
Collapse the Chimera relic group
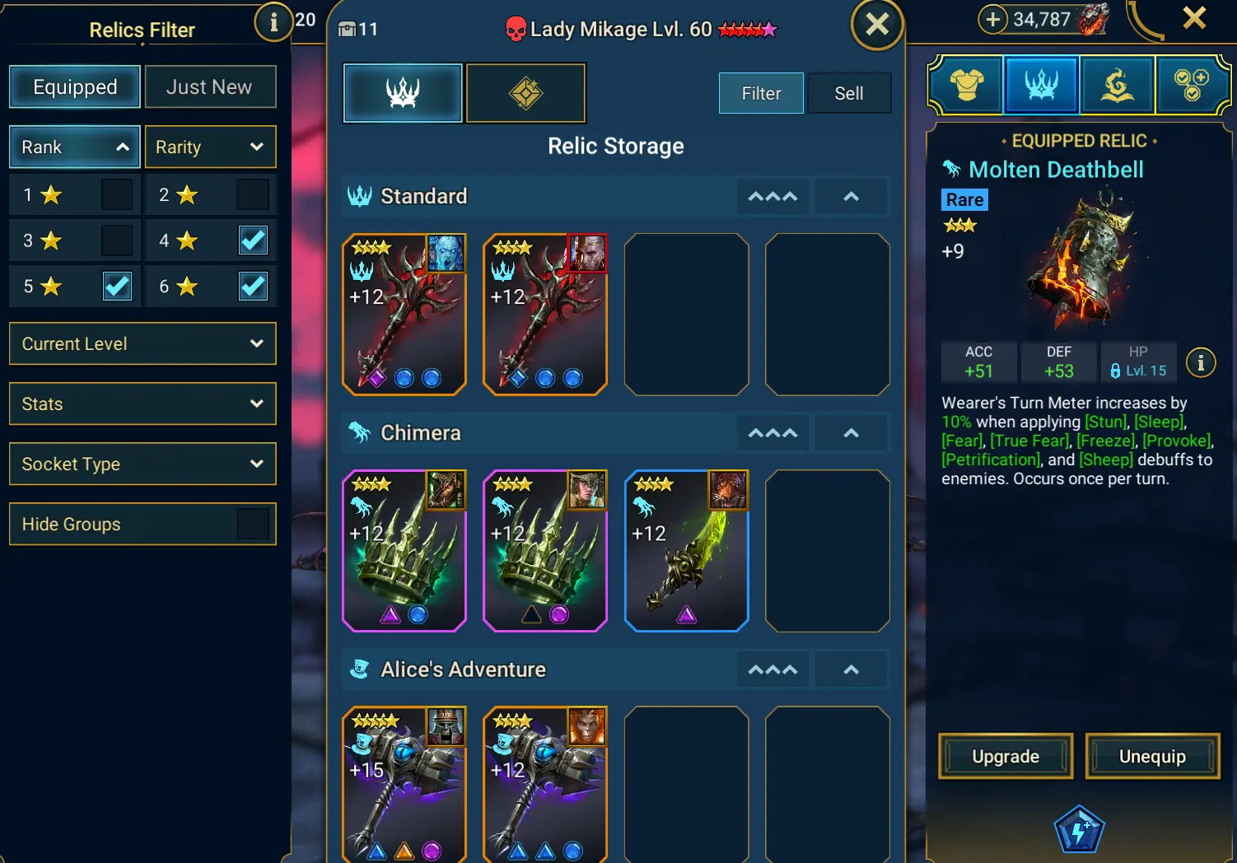(852, 433)
